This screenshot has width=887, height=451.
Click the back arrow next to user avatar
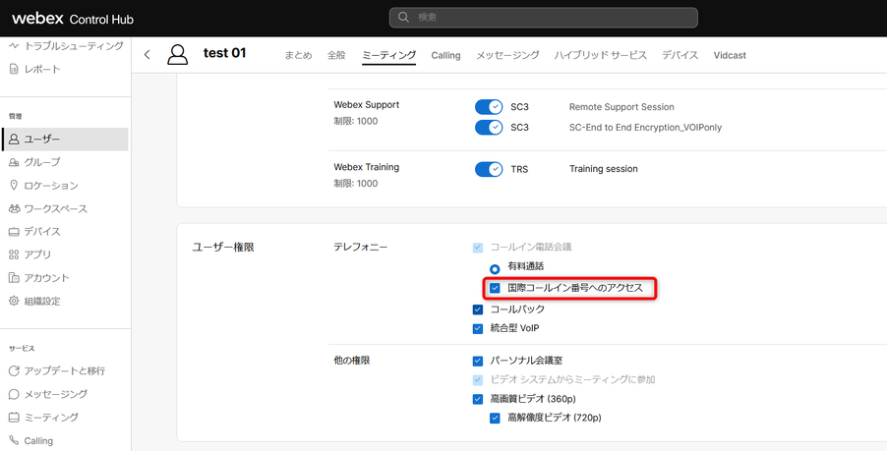(x=148, y=54)
